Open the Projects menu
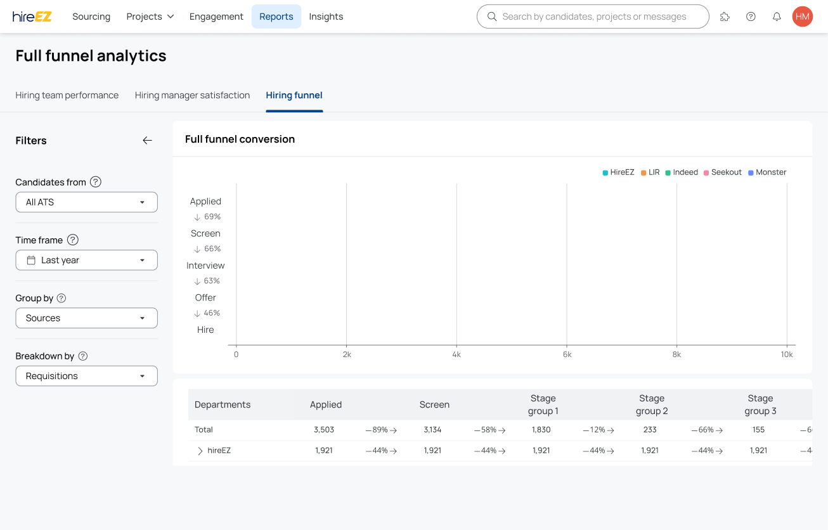 [150, 16]
